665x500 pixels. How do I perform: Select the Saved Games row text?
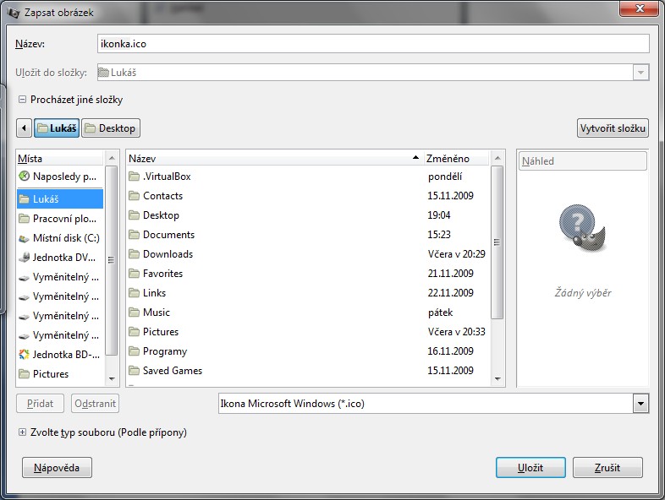[173, 371]
